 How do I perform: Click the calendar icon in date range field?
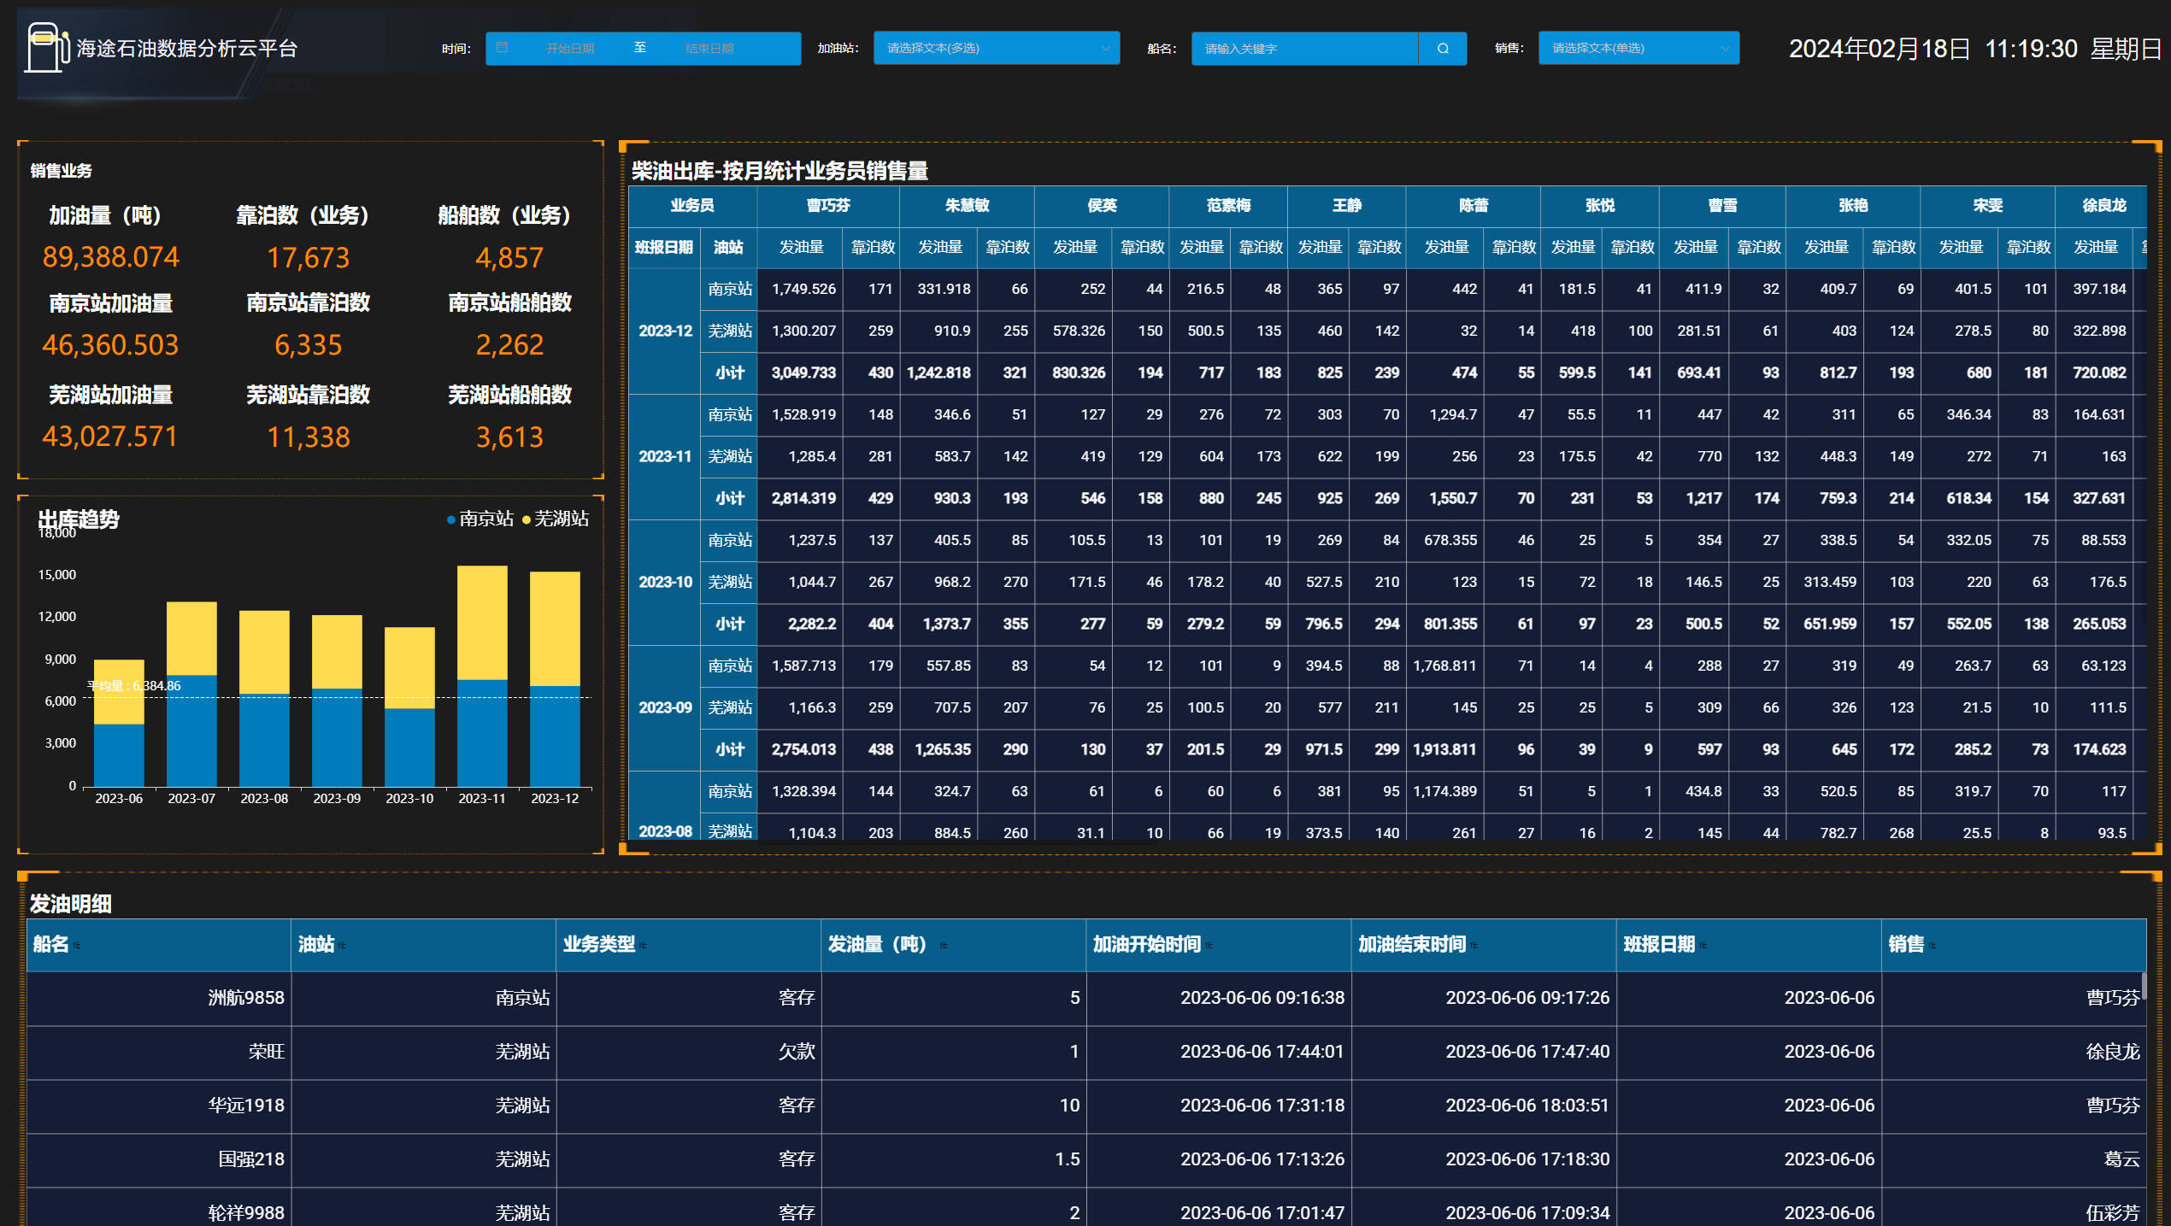(x=502, y=48)
